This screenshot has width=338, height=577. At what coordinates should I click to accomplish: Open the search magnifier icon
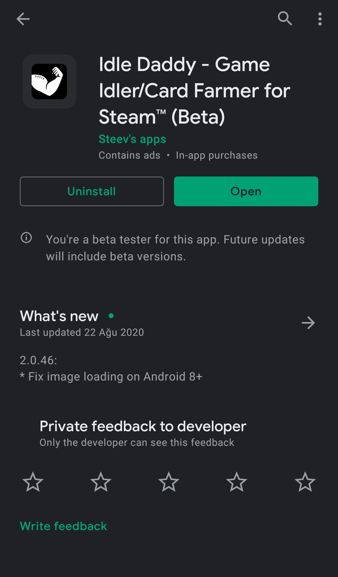tap(285, 18)
